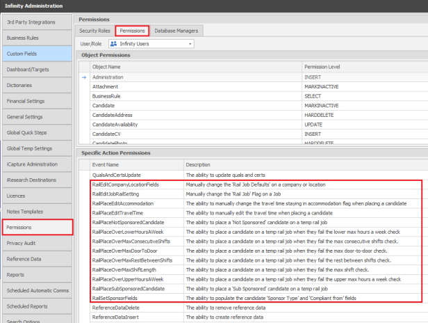Select the Administration object row
Screen dimensions: 428x323
pyautogui.click(x=254, y=77)
